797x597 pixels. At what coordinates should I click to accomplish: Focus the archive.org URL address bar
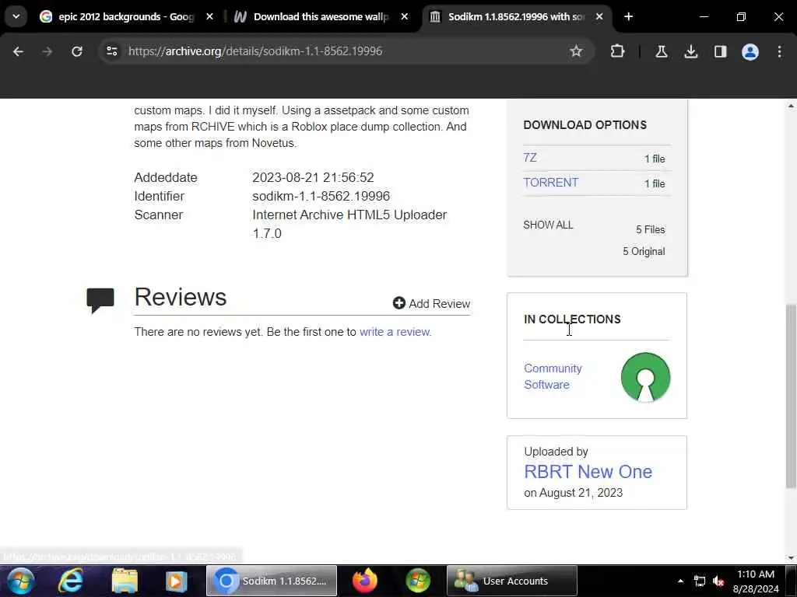click(346, 51)
